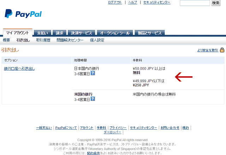
Task: Open help icon for 3-4営業日
Action: point(93,99)
